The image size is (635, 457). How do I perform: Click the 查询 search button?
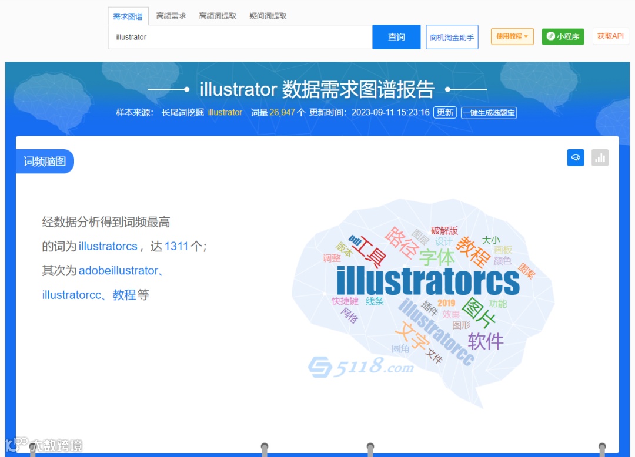pos(396,37)
